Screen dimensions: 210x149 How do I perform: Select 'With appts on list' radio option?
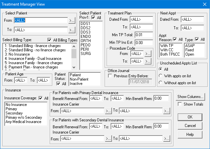click(160, 76)
